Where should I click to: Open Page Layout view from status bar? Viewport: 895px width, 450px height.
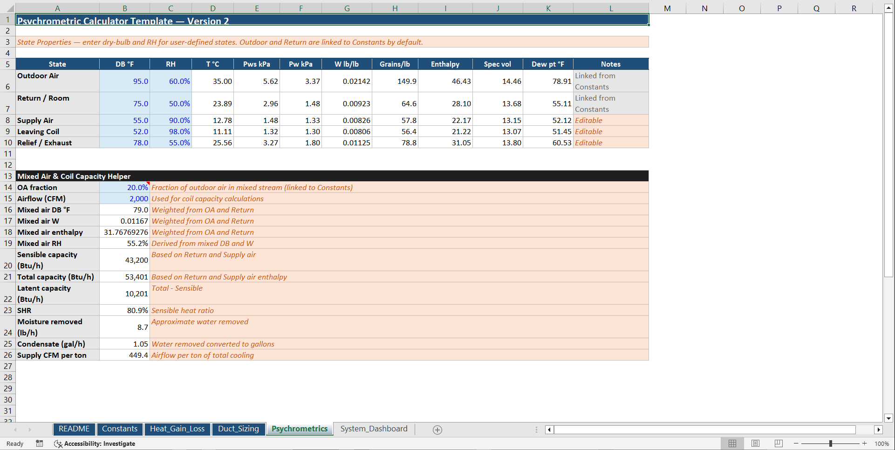[x=755, y=443]
